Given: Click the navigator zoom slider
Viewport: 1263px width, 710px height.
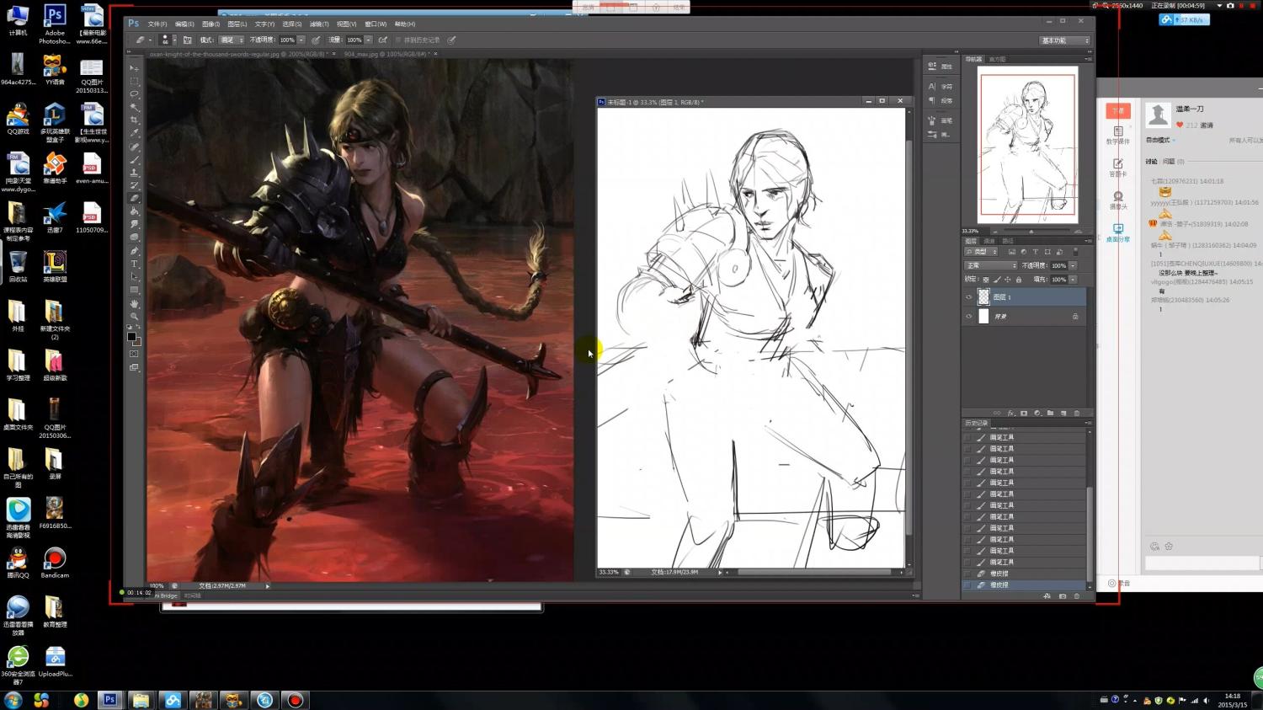Looking at the screenshot, I should (1031, 231).
